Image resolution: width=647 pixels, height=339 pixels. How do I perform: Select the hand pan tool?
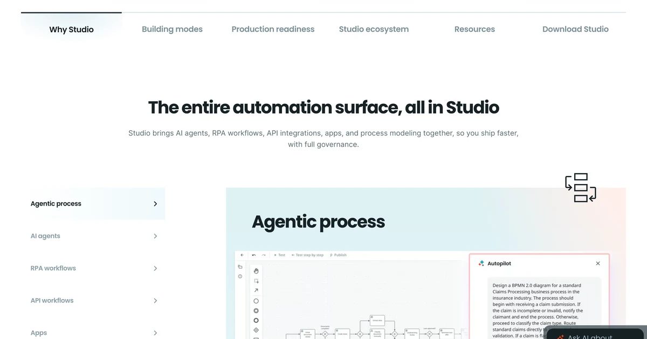(256, 271)
